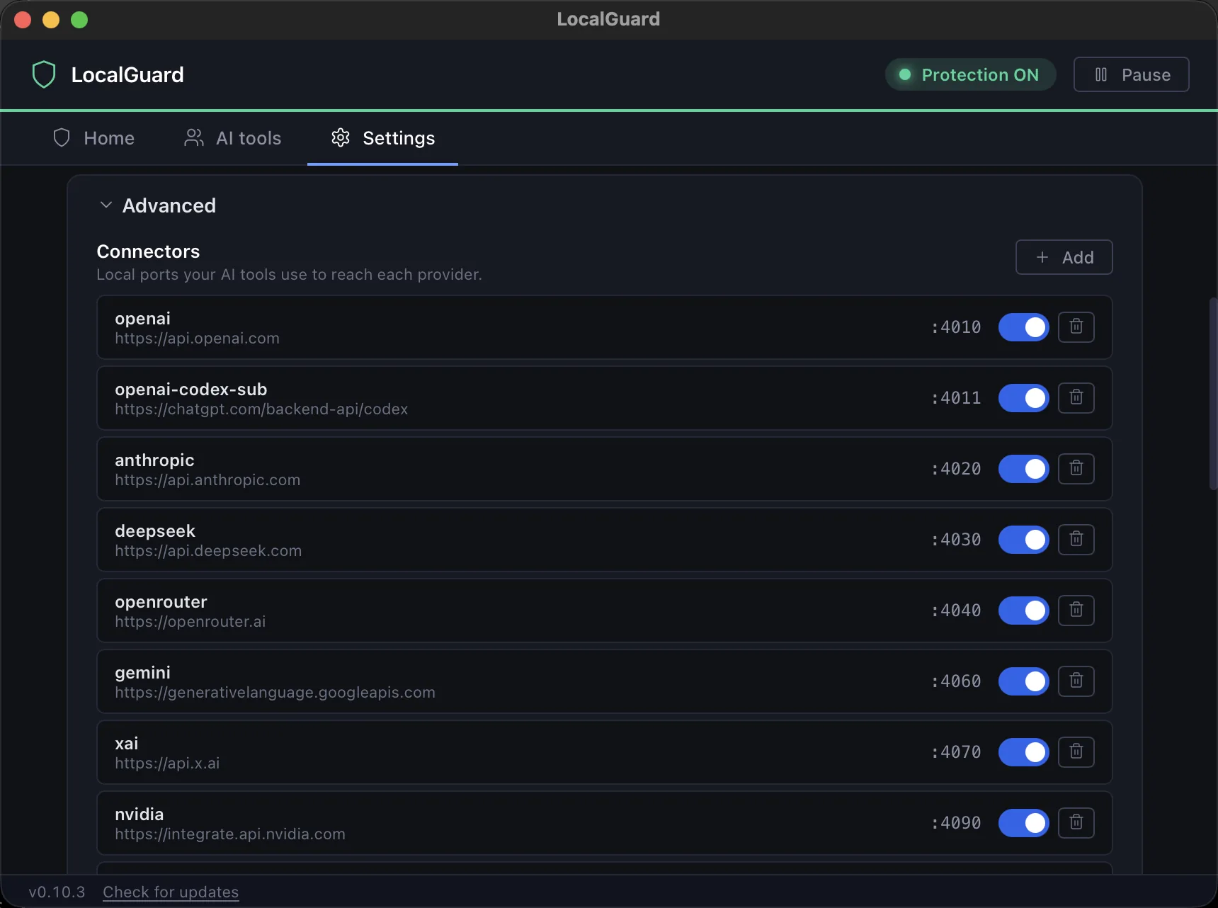Toggle the gemini connector off

point(1023,681)
